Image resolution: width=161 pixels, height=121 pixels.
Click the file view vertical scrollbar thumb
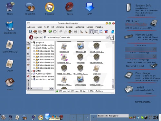(113, 81)
